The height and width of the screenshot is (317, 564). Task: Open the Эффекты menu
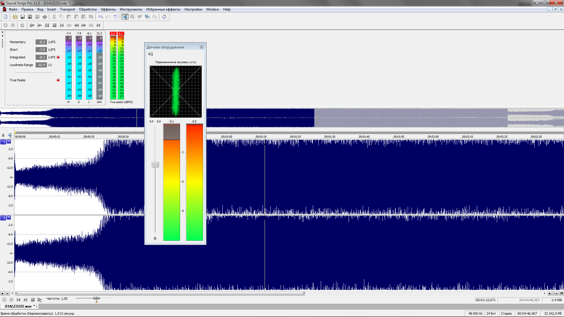108,9
